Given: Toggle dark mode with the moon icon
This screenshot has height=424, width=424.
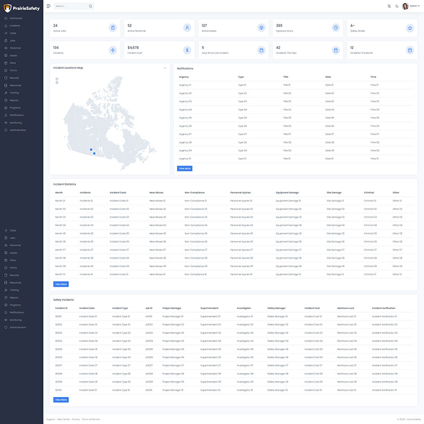Looking at the screenshot, I should click(397, 6).
